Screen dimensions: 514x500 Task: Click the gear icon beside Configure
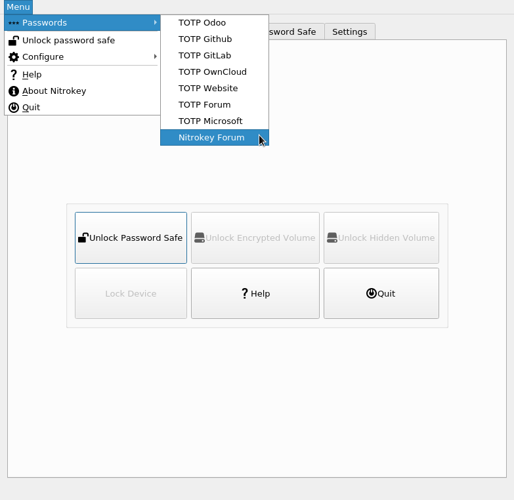(x=13, y=57)
